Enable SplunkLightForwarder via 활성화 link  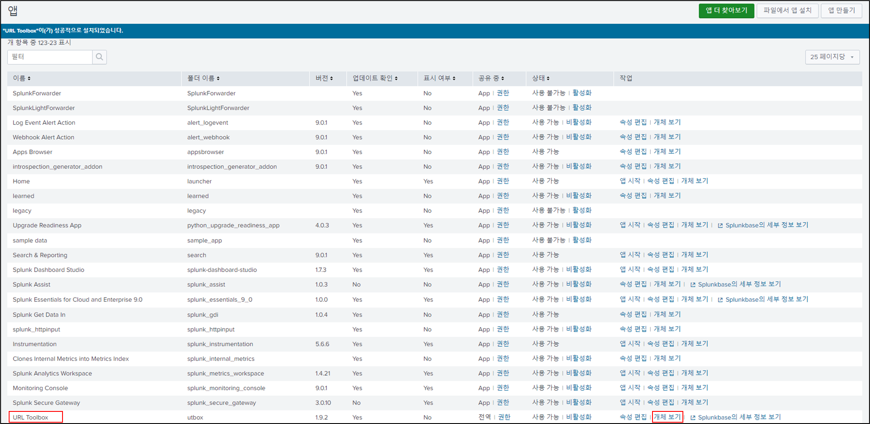tap(582, 108)
